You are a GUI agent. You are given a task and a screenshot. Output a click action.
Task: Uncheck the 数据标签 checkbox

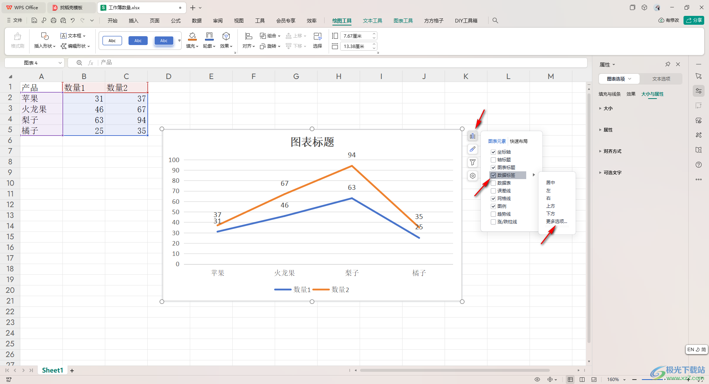[493, 175]
